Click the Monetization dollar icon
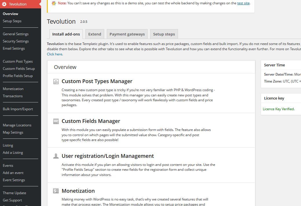Viewport: 301px width, 206px height. 56,191
